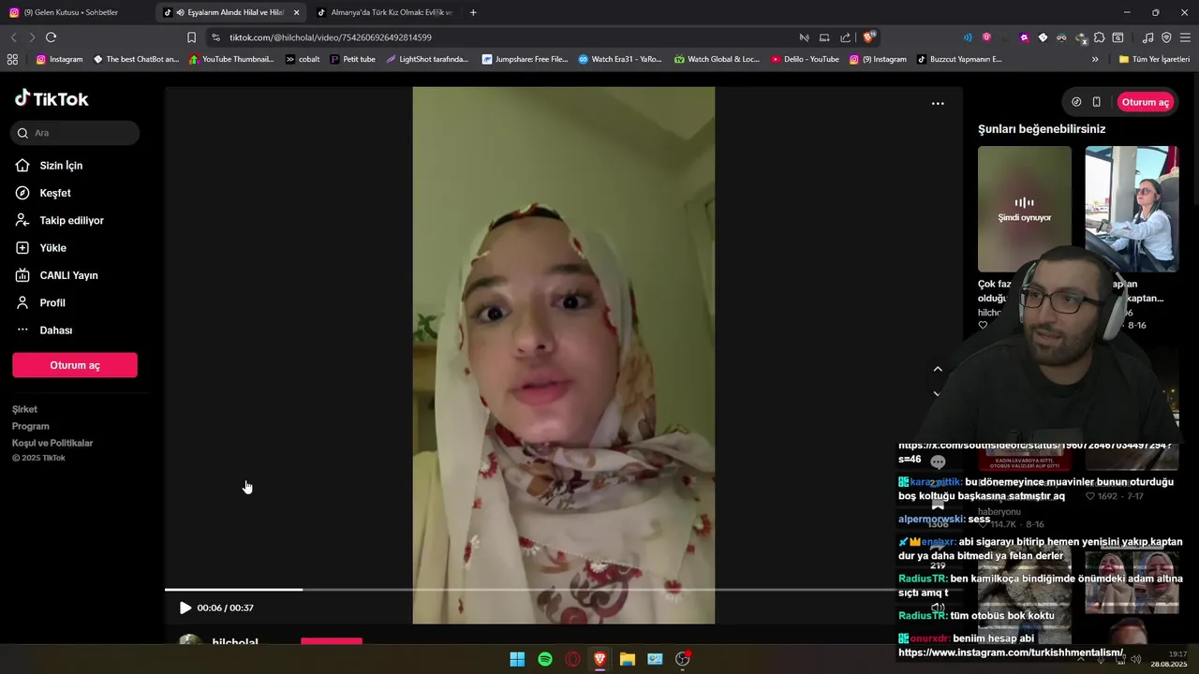Open the browser extensions puzzle icon

click(x=1099, y=37)
